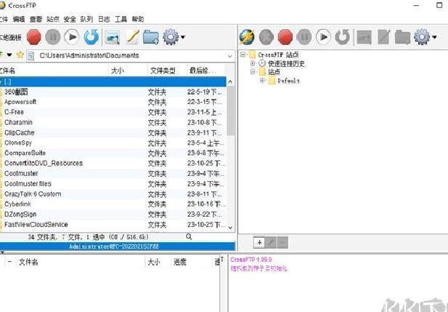The height and width of the screenshot is (312, 448).
Task: Select the CrazyTalk 6 Custom folder
Action: [113, 194]
